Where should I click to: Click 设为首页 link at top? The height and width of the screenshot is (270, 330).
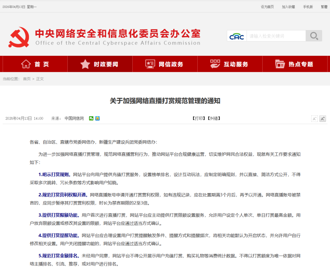(x=267, y=7)
